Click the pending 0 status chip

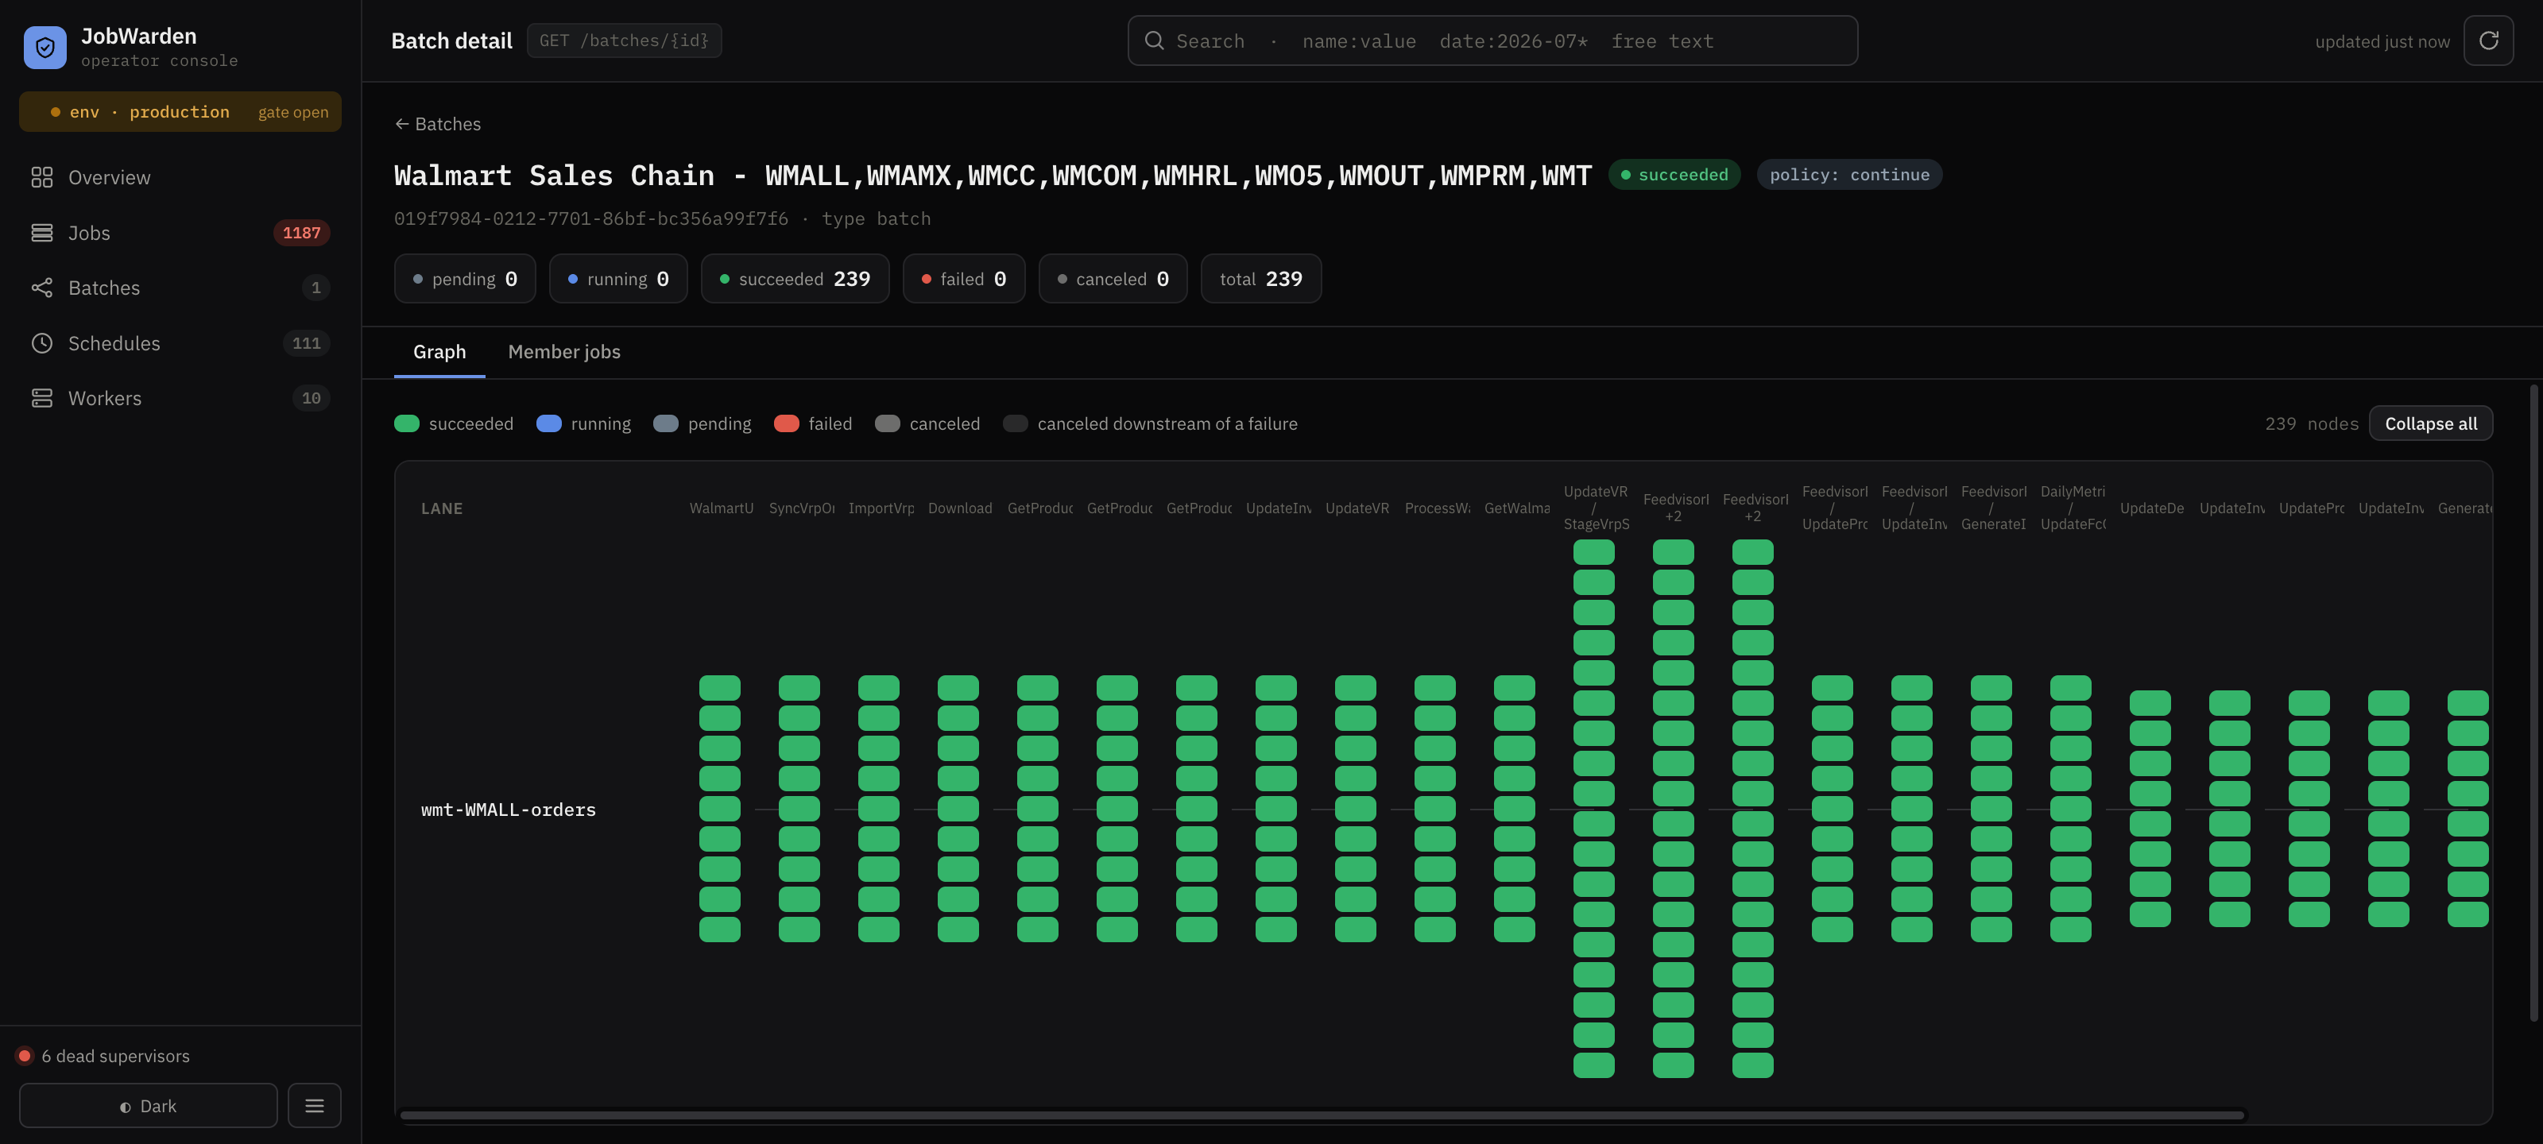(465, 278)
